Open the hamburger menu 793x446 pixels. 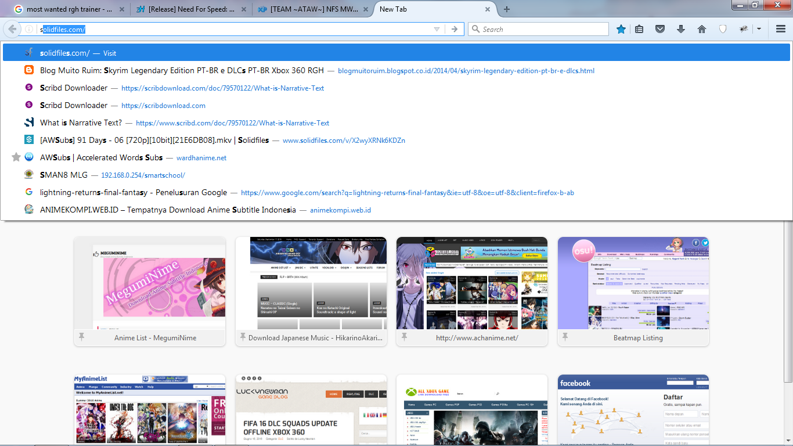pos(781,29)
